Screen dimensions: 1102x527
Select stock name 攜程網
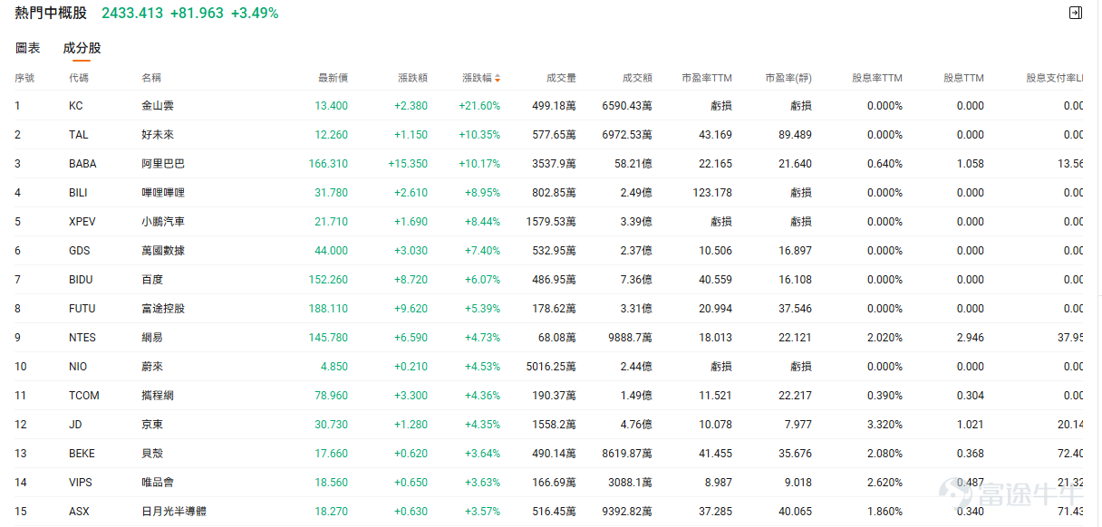coord(158,396)
